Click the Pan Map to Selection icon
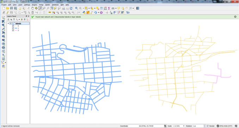This screenshot has width=239, height=128. tap(36, 8)
